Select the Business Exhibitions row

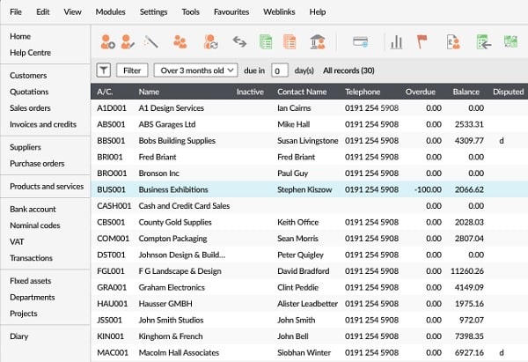tap(309, 189)
